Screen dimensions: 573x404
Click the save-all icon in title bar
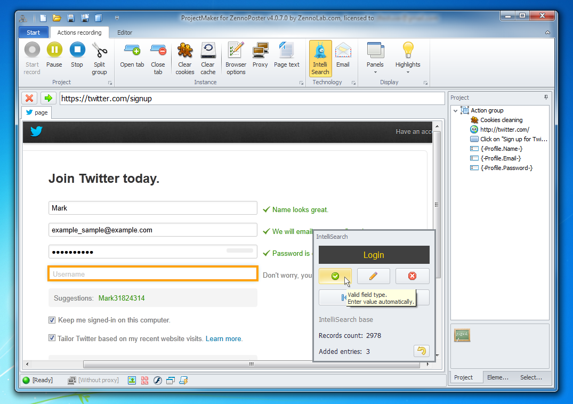click(85, 18)
